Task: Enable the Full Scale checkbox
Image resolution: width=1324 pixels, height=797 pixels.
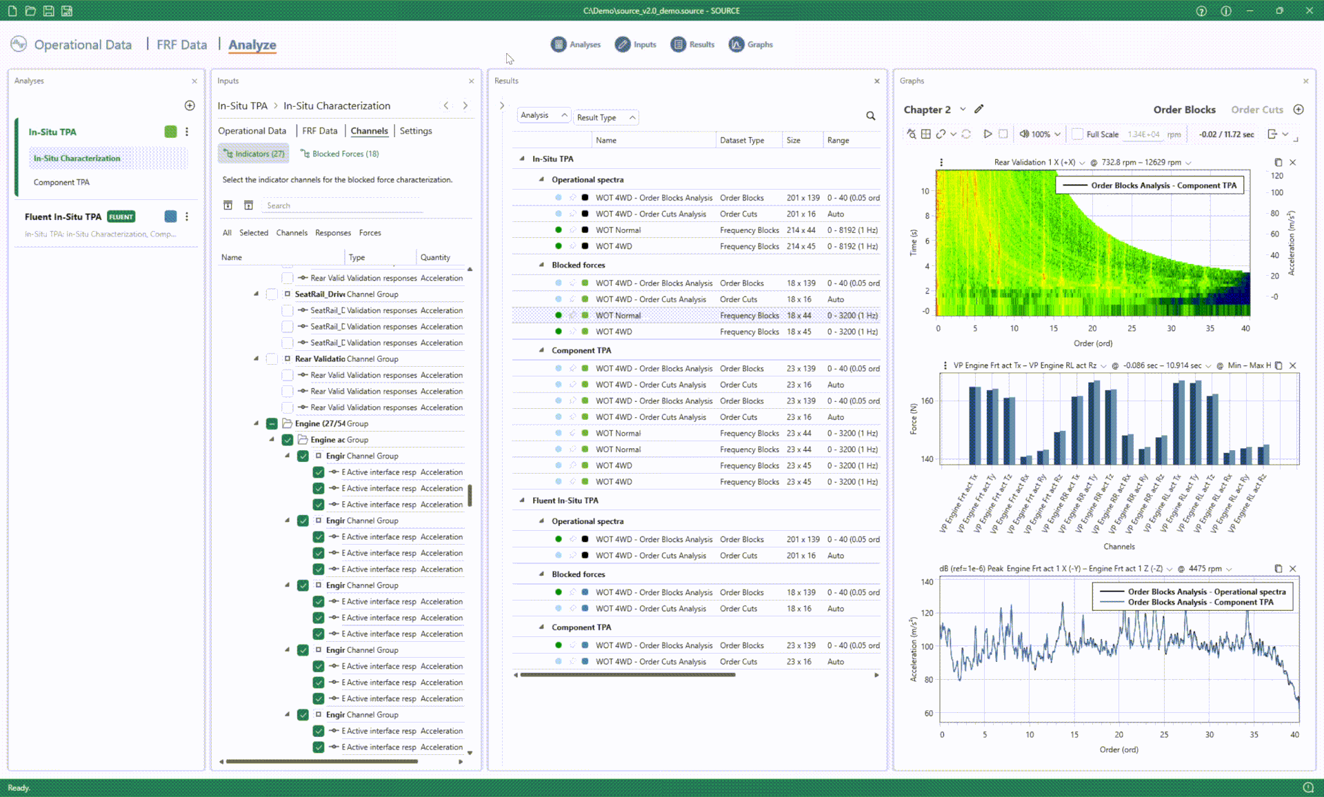Action: (x=1077, y=134)
